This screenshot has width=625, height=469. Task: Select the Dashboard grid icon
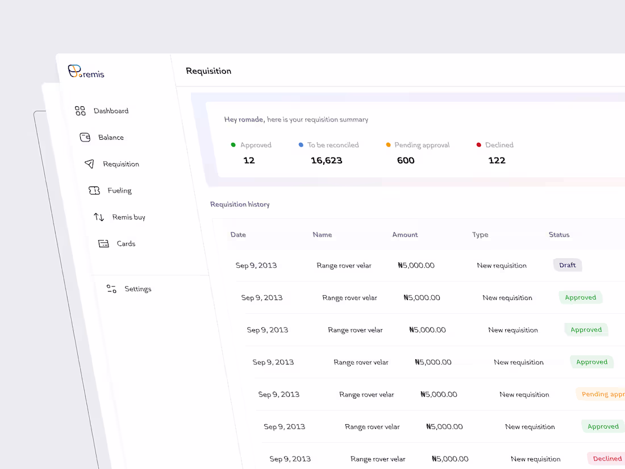80,110
